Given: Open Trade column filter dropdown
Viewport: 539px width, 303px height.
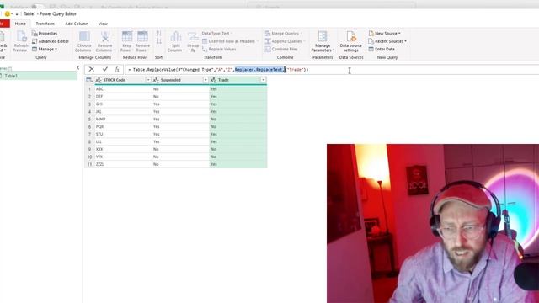Looking at the screenshot, I should coord(263,80).
